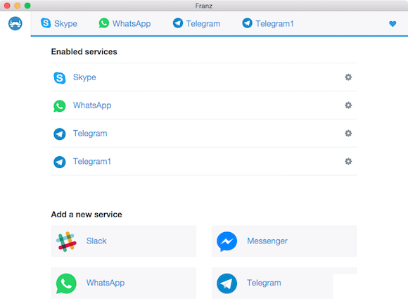Open settings gear for Telegram1 service
The width and height of the screenshot is (408, 306).
(348, 161)
